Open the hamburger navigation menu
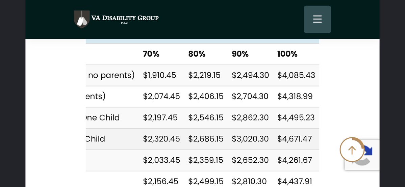 coord(317,19)
